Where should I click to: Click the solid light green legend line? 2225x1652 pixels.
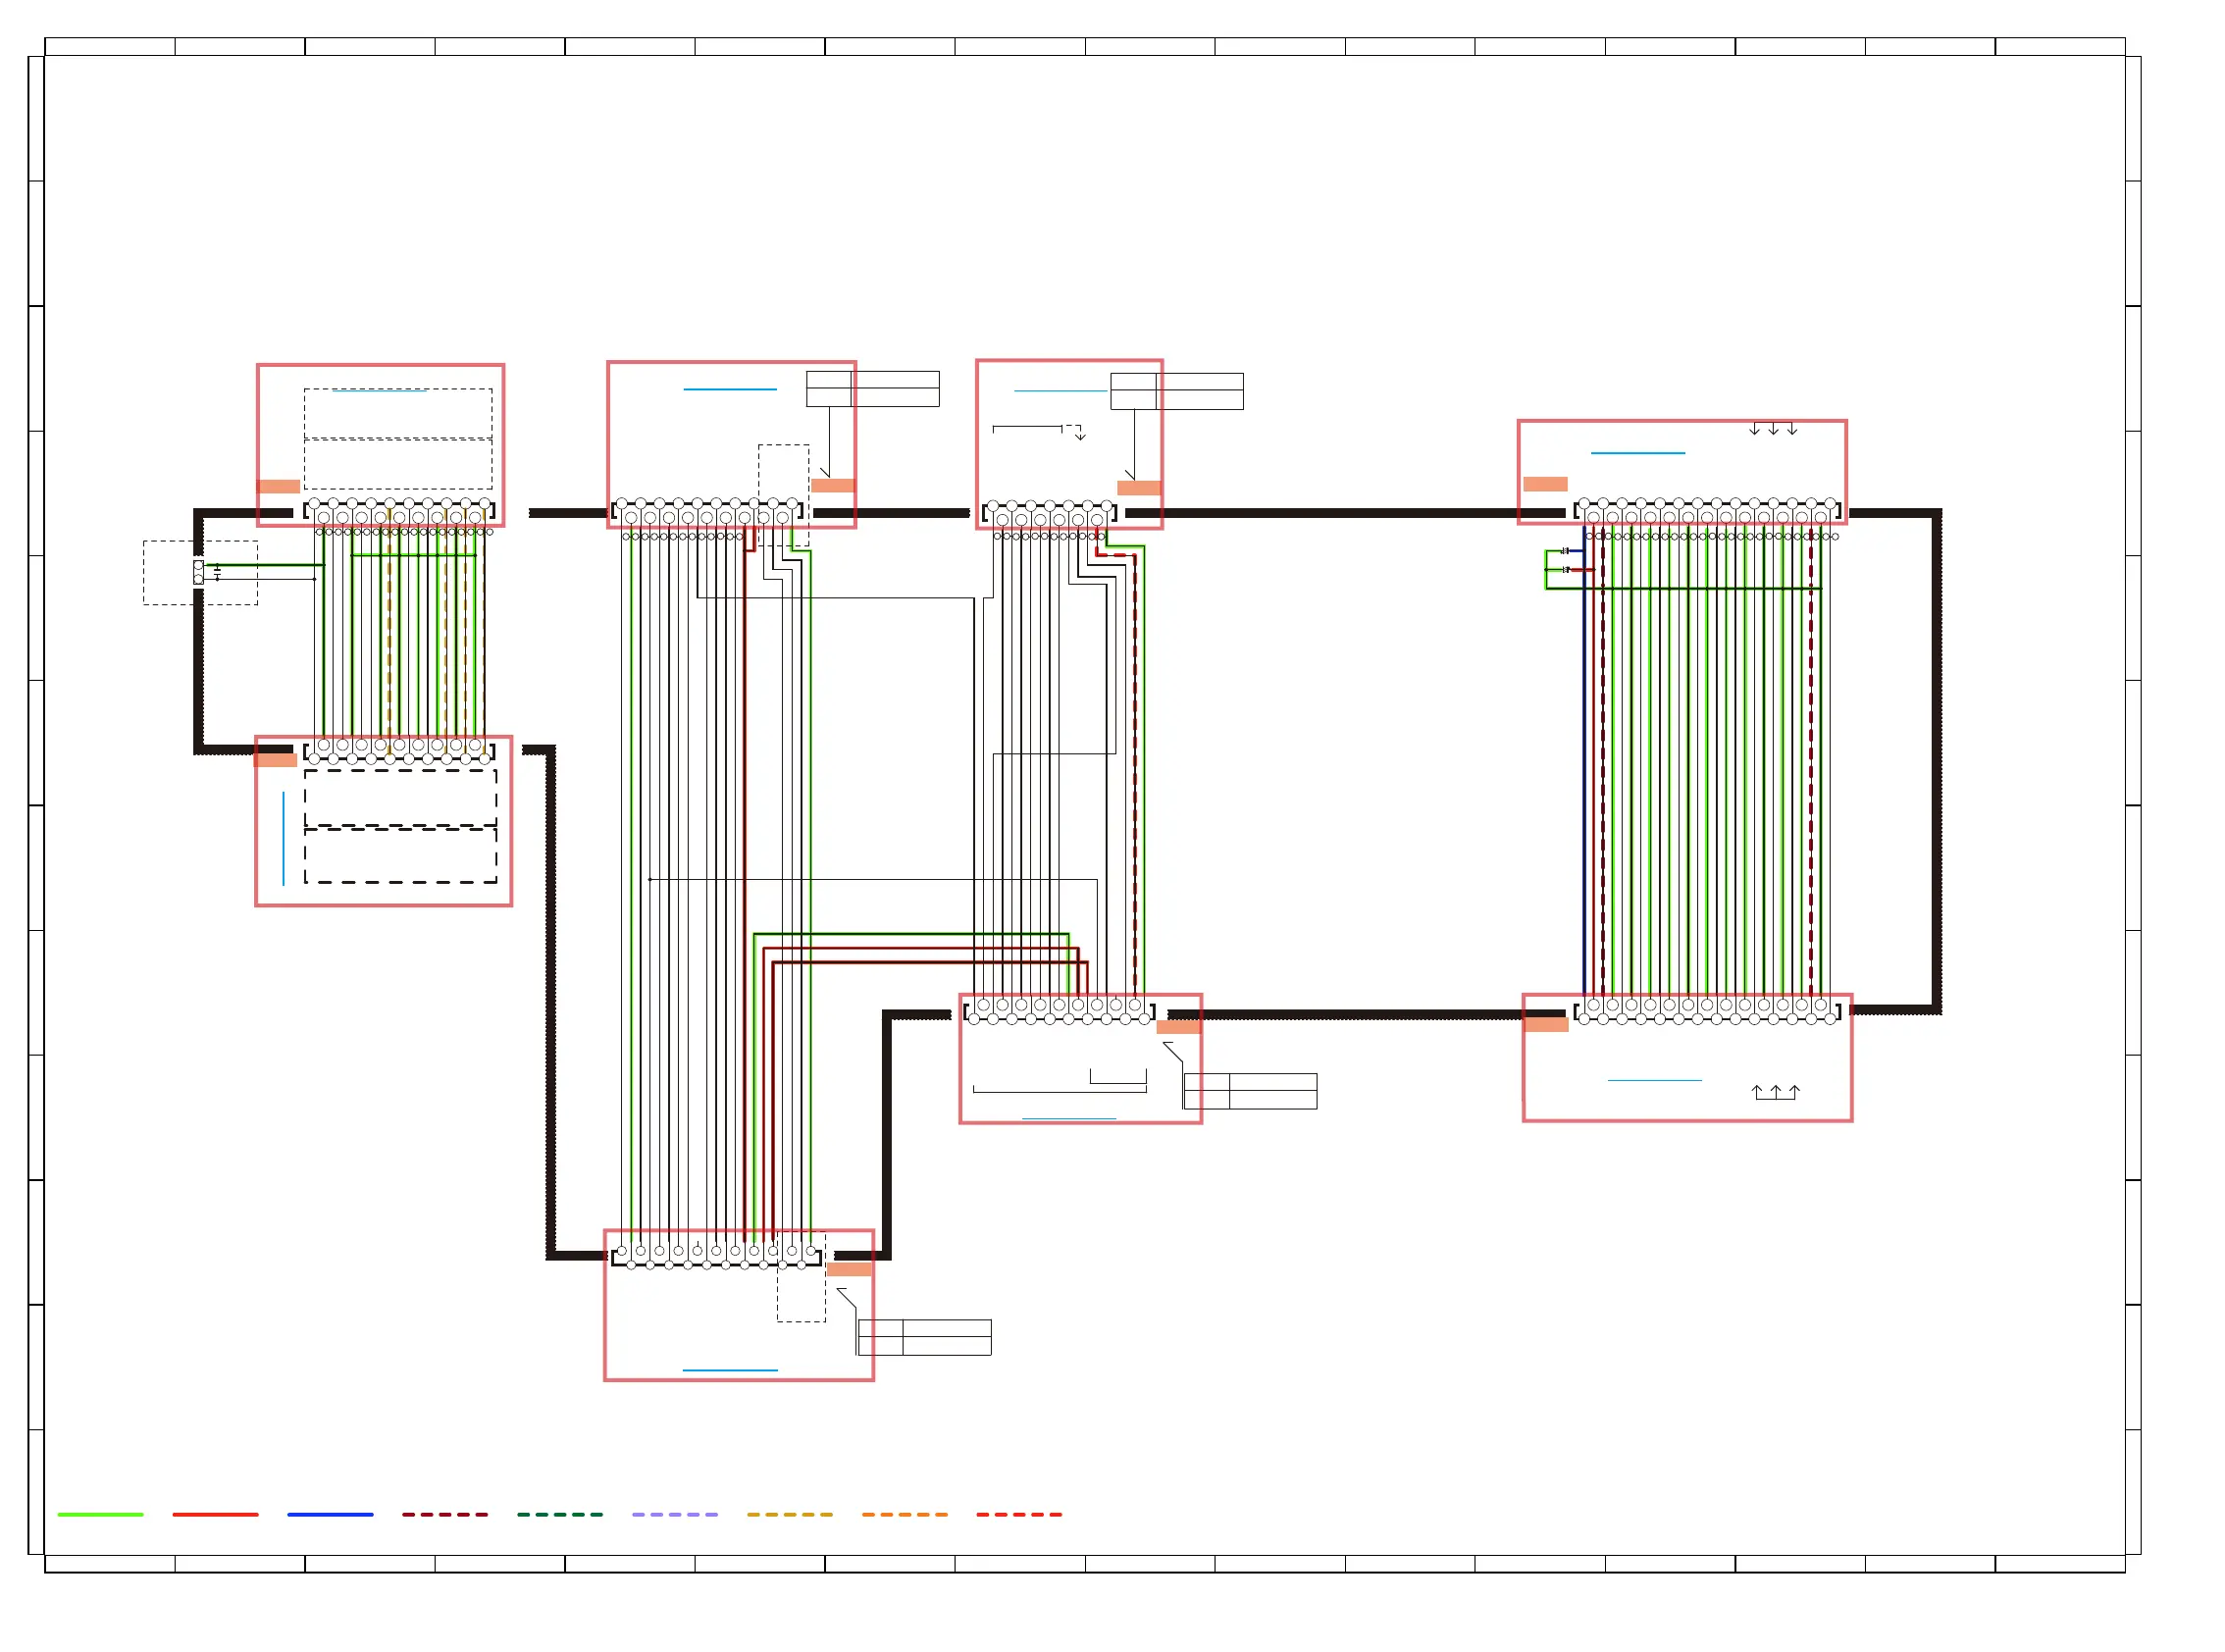point(100,1514)
